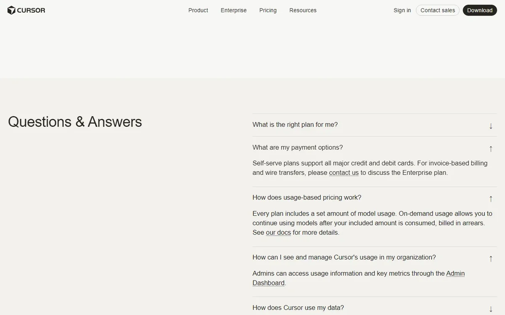Click the Contact sales button

tap(438, 10)
